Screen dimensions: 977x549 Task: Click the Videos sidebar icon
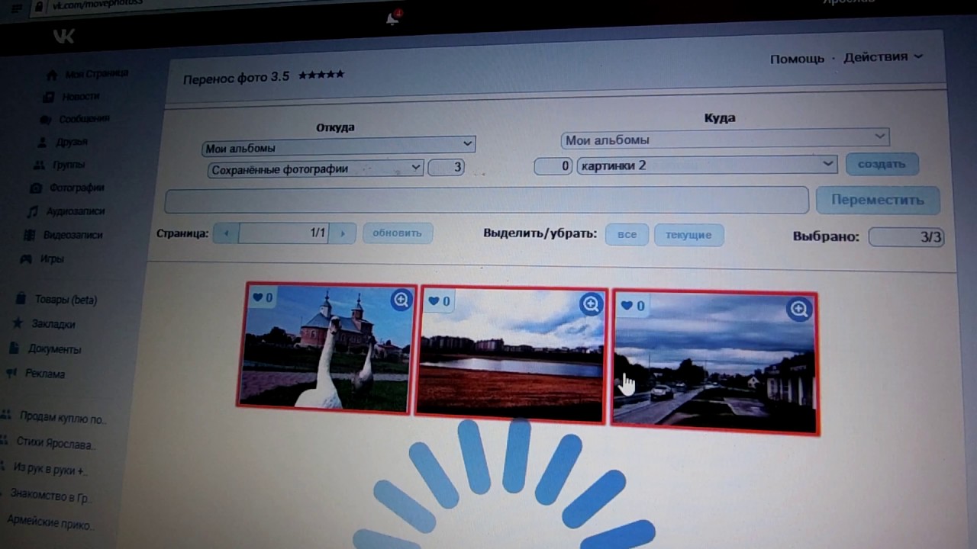pyautogui.click(x=29, y=235)
